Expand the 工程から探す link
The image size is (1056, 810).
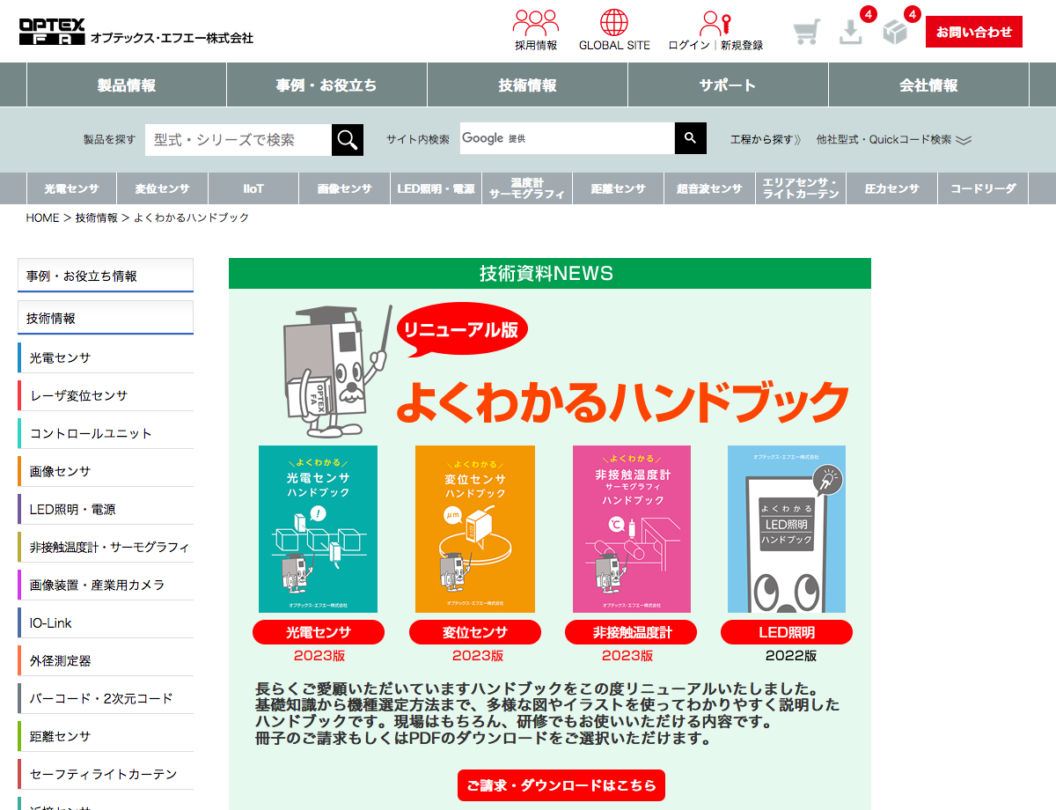point(766,139)
